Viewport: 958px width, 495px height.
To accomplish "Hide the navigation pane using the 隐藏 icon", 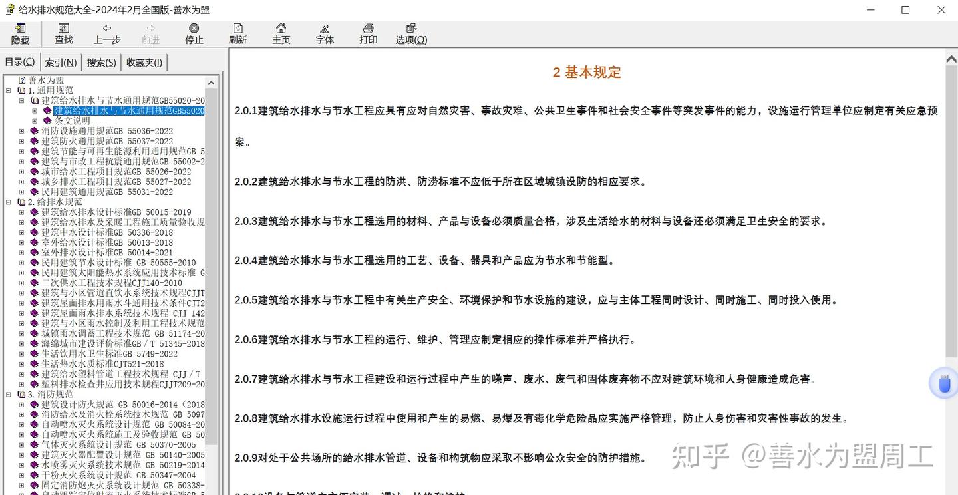I will 20,33.
